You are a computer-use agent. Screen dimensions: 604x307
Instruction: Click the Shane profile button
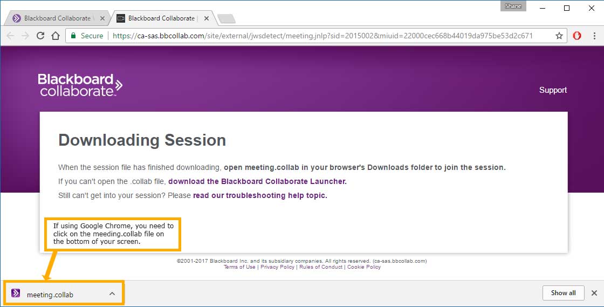point(513,6)
